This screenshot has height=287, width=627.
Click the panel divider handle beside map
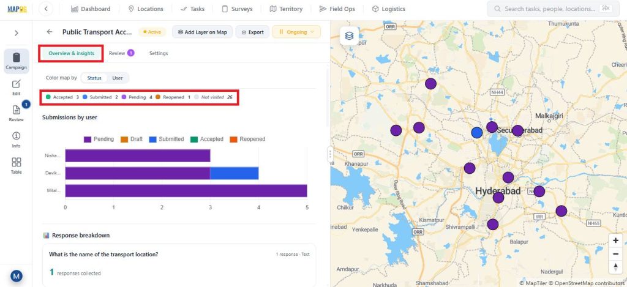point(330,154)
